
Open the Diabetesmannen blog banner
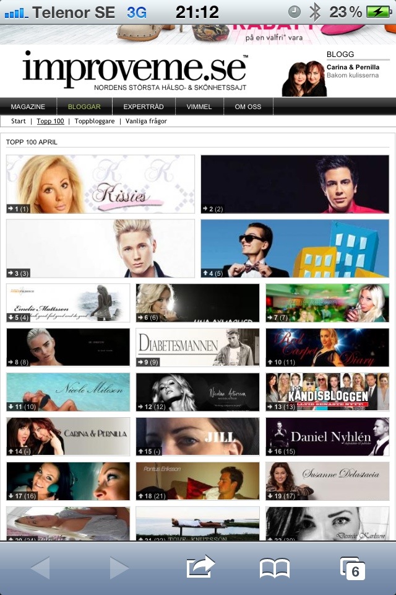[x=197, y=348]
